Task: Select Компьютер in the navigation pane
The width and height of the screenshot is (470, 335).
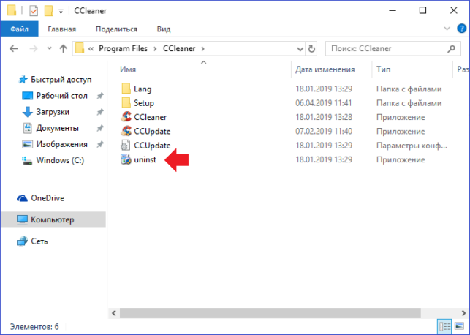Action: click(53, 219)
